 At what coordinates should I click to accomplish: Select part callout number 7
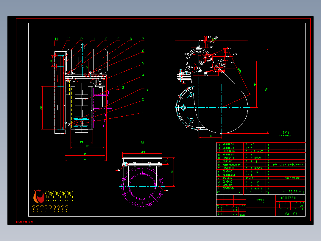coord(143,39)
